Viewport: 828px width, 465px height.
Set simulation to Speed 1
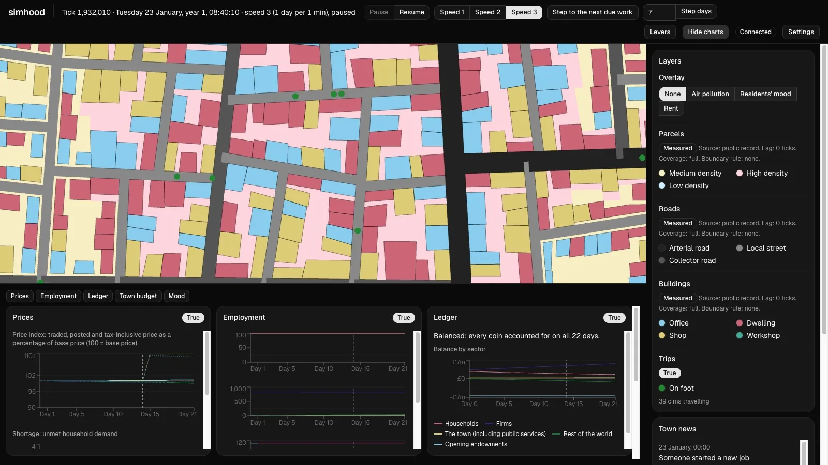coord(452,12)
